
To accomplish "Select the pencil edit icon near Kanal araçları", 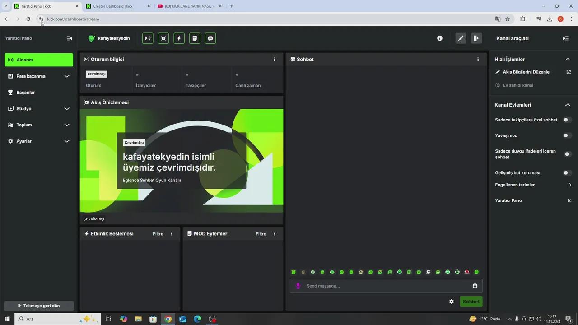I will click(x=461, y=38).
